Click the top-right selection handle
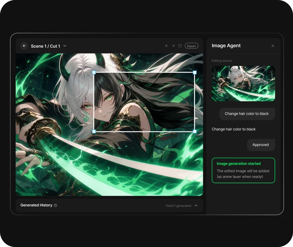The image size is (293, 247). point(195,73)
